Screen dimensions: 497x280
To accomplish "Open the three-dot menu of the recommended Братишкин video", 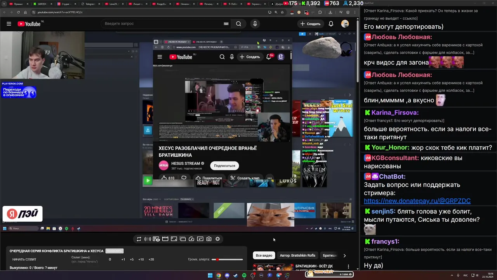I will (x=348, y=267).
